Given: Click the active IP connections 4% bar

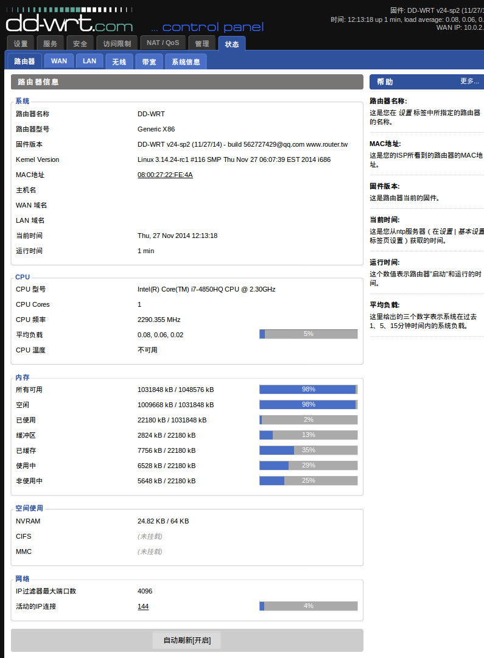Looking at the screenshot, I should click(309, 606).
